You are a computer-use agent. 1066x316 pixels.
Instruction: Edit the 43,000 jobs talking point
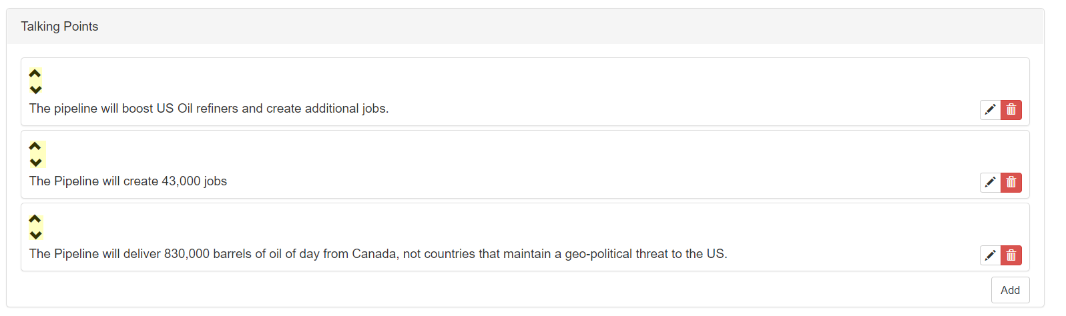coord(991,182)
